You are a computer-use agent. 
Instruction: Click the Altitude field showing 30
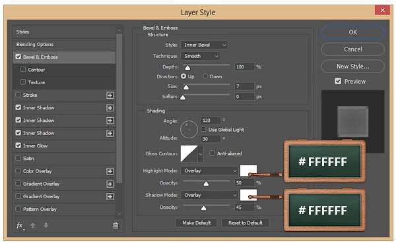[x=211, y=139]
